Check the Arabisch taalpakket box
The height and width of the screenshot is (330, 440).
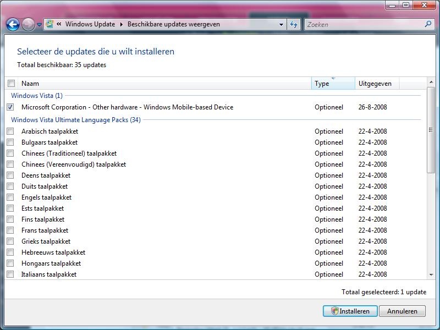10,131
